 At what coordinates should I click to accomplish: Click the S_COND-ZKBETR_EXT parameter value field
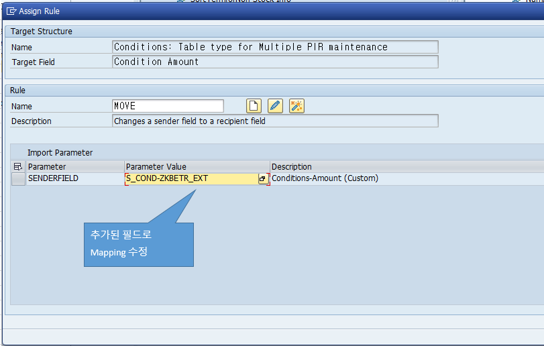tap(192, 178)
